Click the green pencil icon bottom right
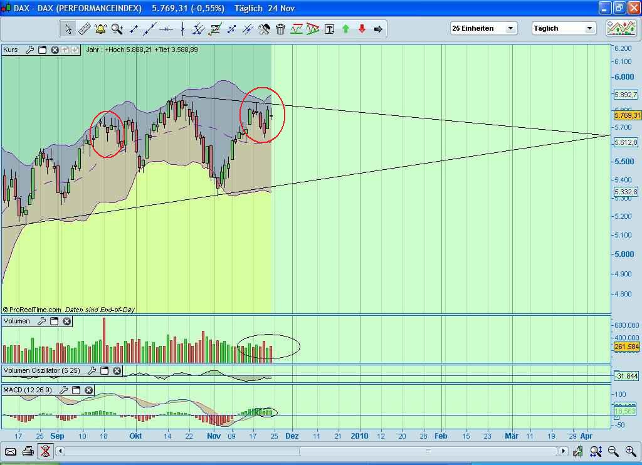This screenshot has width=642, height=465. (577, 451)
